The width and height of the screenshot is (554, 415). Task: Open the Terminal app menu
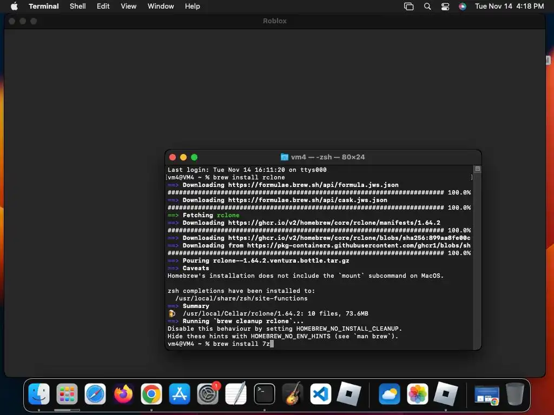[x=44, y=6]
